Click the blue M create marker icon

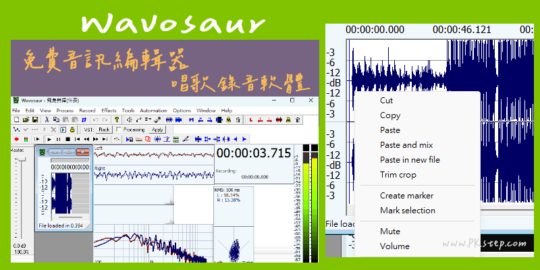point(192,120)
